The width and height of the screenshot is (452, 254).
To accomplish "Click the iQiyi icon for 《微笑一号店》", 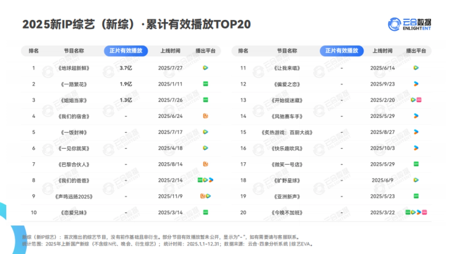I will tap(416, 164).
